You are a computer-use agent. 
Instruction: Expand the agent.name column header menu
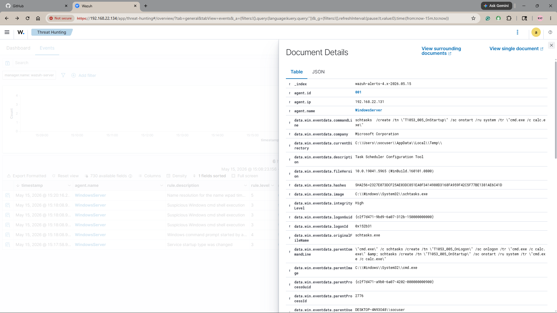click(161, 185)
